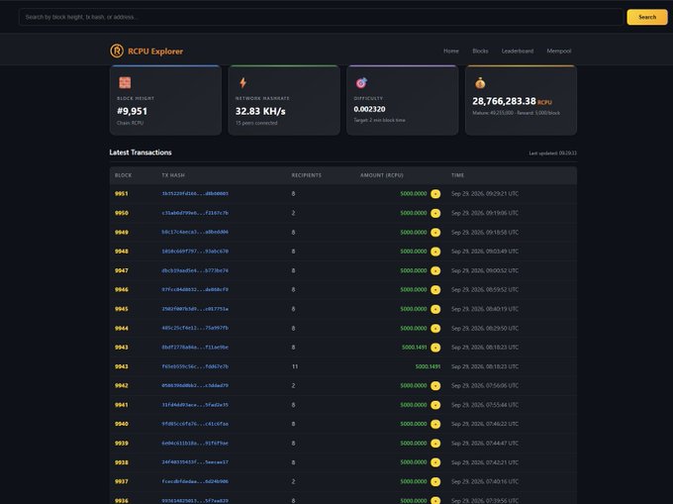The image size is (673, 504).
Task: Click the 5000.0000 amount in block 9939 row
Action: click(x=414, y=443)
